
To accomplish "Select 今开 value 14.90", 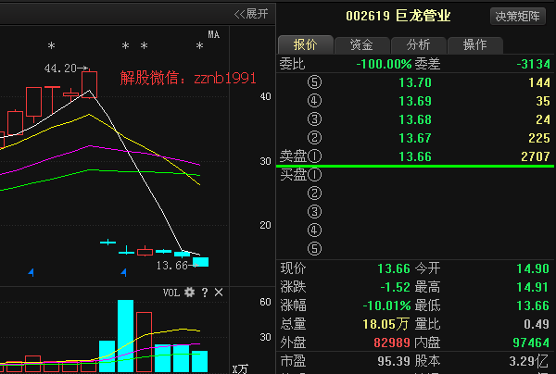I will tap(533, 268).
